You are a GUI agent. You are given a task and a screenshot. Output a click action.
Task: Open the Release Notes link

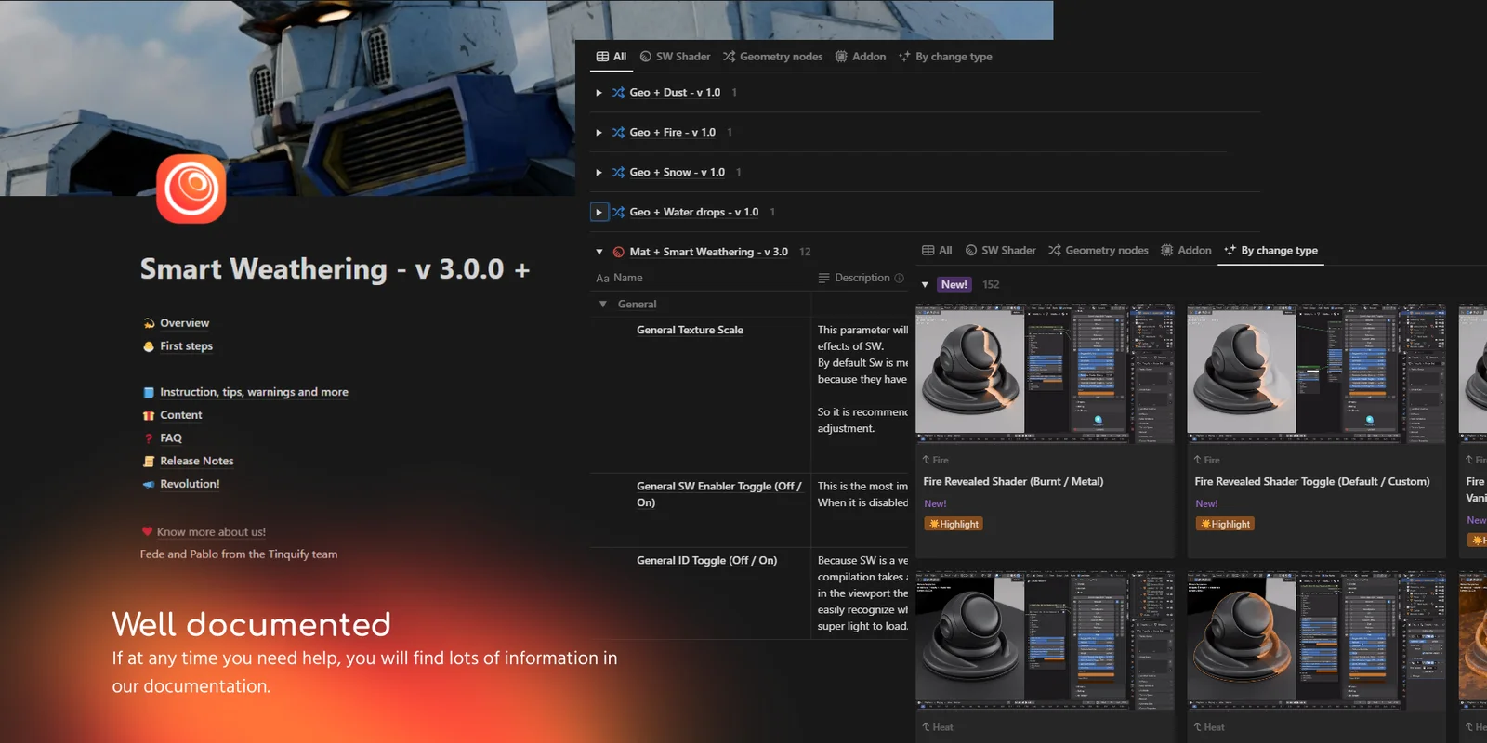click(196, 461)
